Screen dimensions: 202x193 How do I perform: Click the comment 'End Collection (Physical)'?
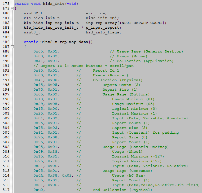[122, 190]
